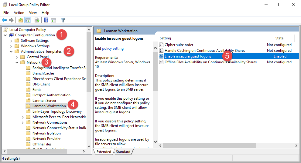Click the Computer Configuration computer icon
The height and width of the screenshot is (163, 301).
click(x=11, y=35)
